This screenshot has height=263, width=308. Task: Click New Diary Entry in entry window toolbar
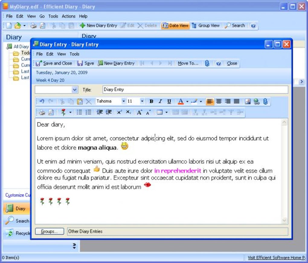116,63
